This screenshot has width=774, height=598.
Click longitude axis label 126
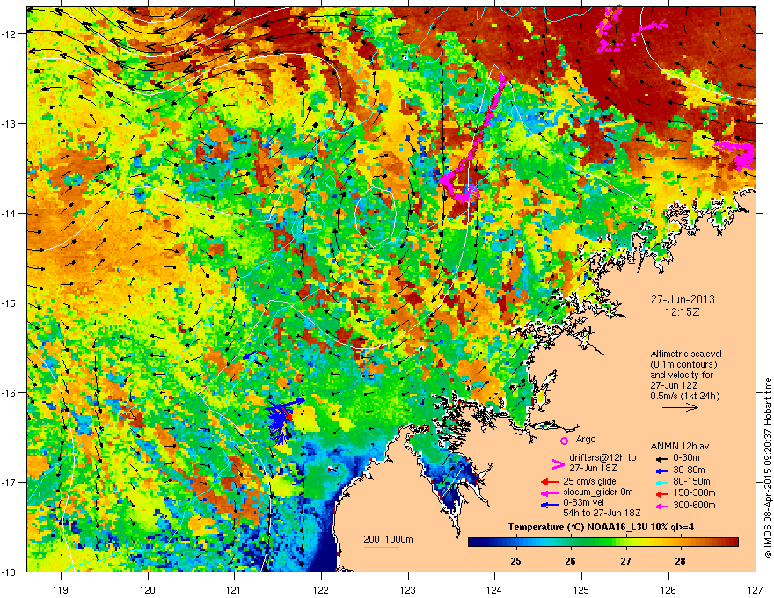(x=668, y=589)
